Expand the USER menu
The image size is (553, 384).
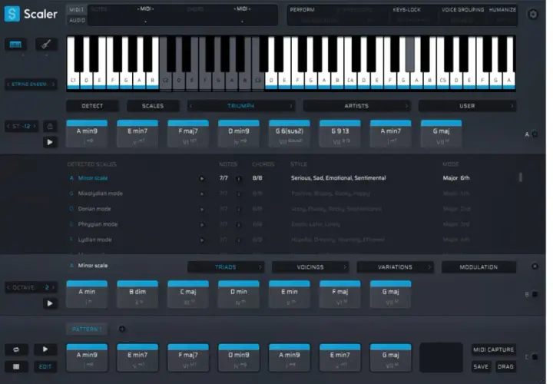click(467, 106)
